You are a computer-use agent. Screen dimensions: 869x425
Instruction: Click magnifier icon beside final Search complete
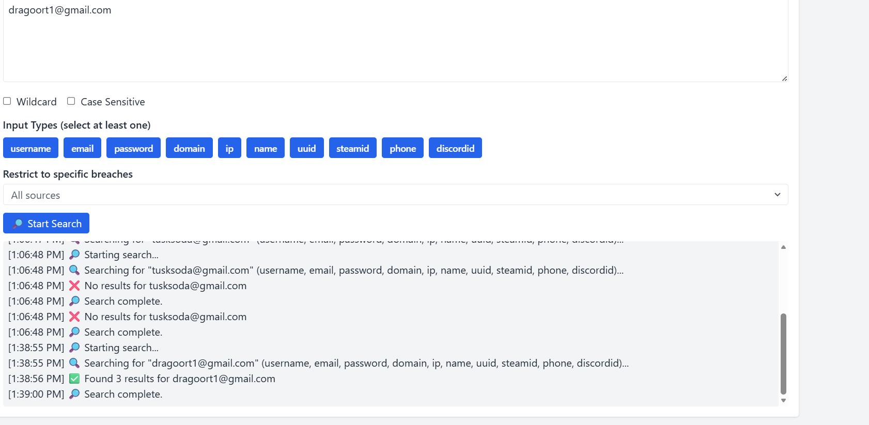74,394
